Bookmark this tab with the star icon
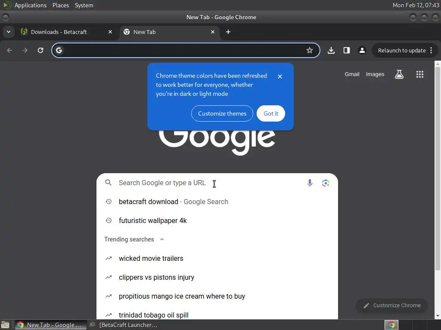This screenshot has height=330, width=441. click(309, 50)
